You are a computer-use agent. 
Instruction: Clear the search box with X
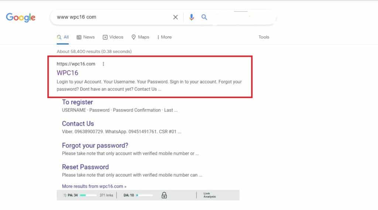click(175, 17)
